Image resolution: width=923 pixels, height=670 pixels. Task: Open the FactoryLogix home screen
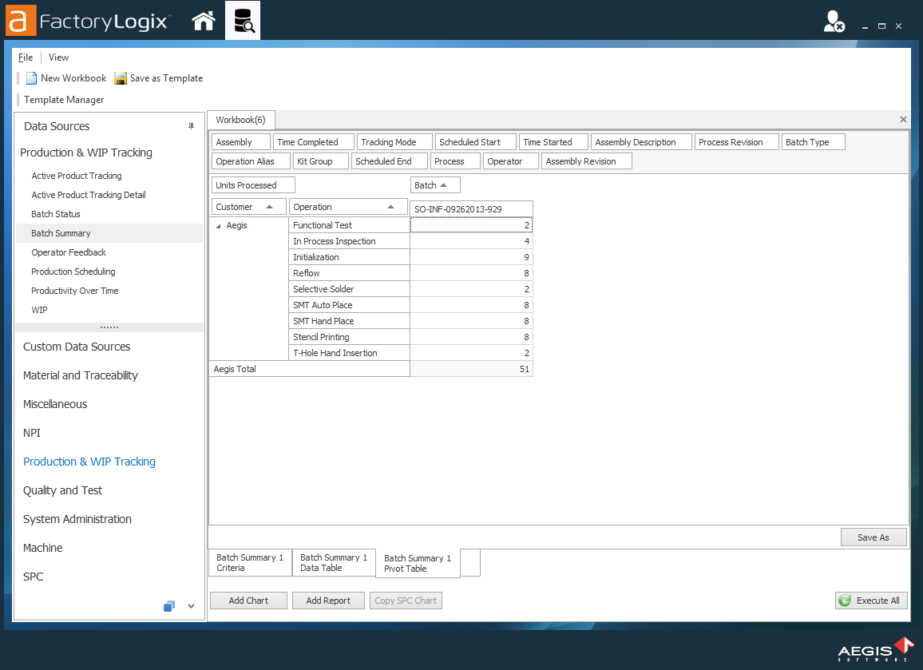point(203,20)
